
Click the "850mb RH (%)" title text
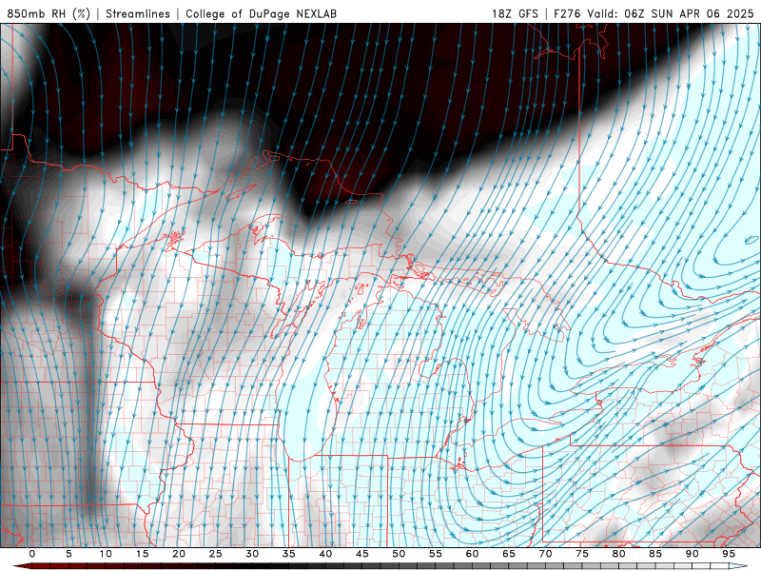point(49,13)
